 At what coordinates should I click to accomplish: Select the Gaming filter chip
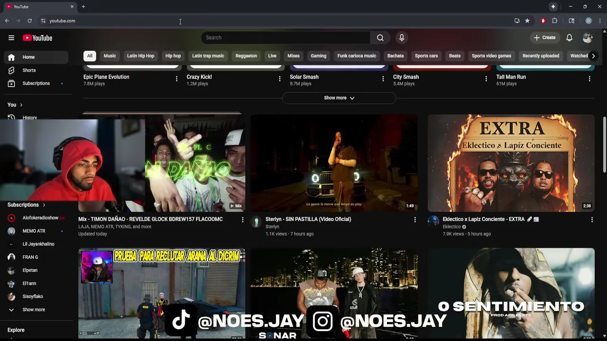coord(318,56)
